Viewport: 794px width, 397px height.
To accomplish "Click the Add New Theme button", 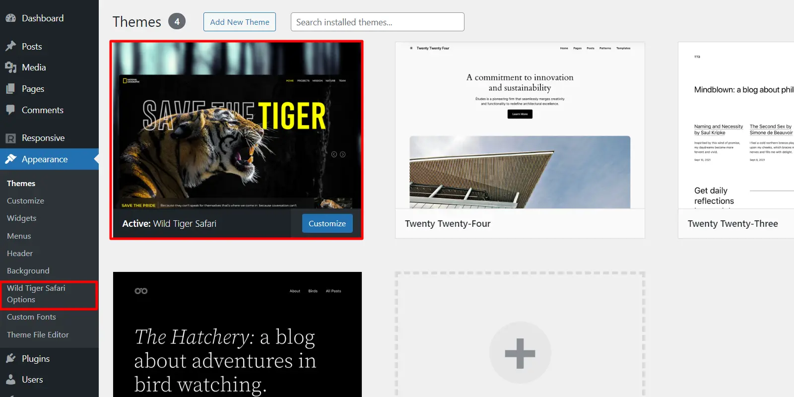I will [x=240, y=22].
